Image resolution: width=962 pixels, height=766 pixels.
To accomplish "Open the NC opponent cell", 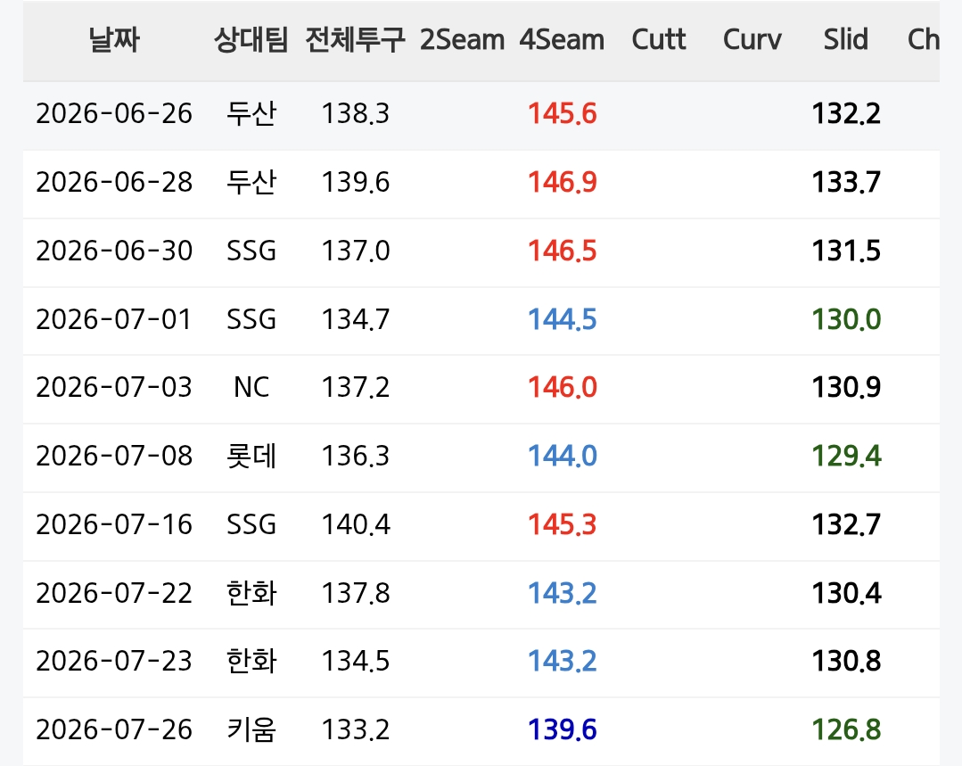I will point(251,387).
